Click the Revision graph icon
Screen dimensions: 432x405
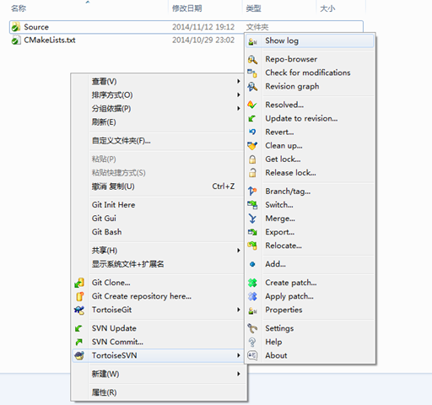click(x=252, y=86)
